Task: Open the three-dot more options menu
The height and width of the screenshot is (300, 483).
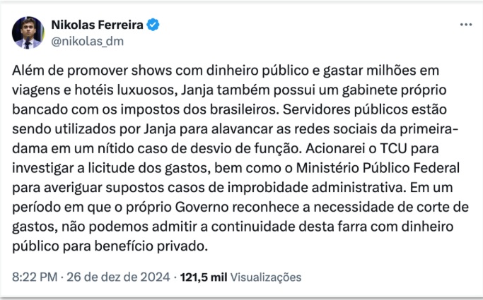Action: (x=466, y=25)
